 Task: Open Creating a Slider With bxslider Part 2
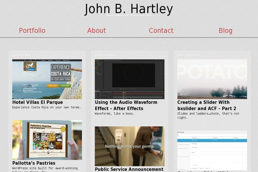[x=207, y=105]
